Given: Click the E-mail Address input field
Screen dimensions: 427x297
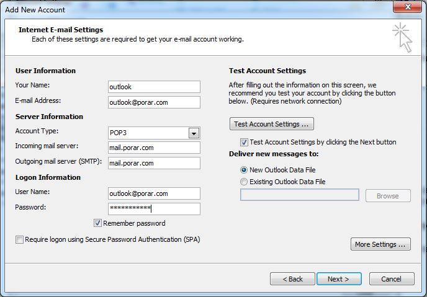Looking at the screenshot, I should [154, 102].
